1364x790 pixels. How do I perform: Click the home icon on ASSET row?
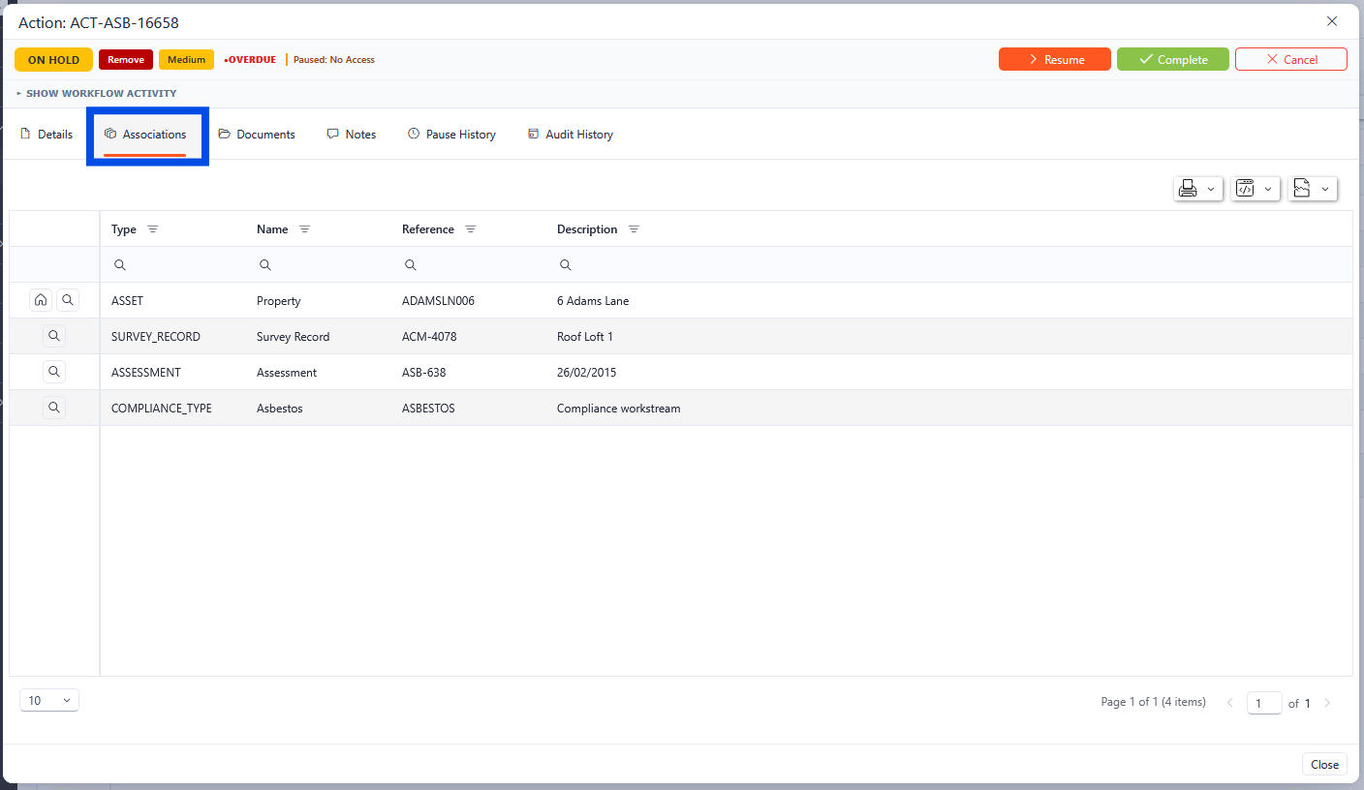(40, 300)
